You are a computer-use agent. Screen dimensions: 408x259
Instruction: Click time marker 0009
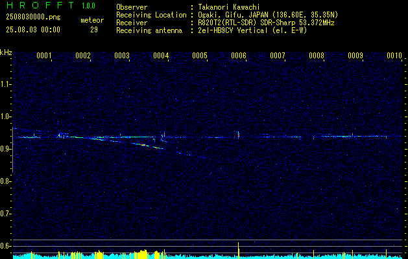pyautogui.click(x=355, y=56)
